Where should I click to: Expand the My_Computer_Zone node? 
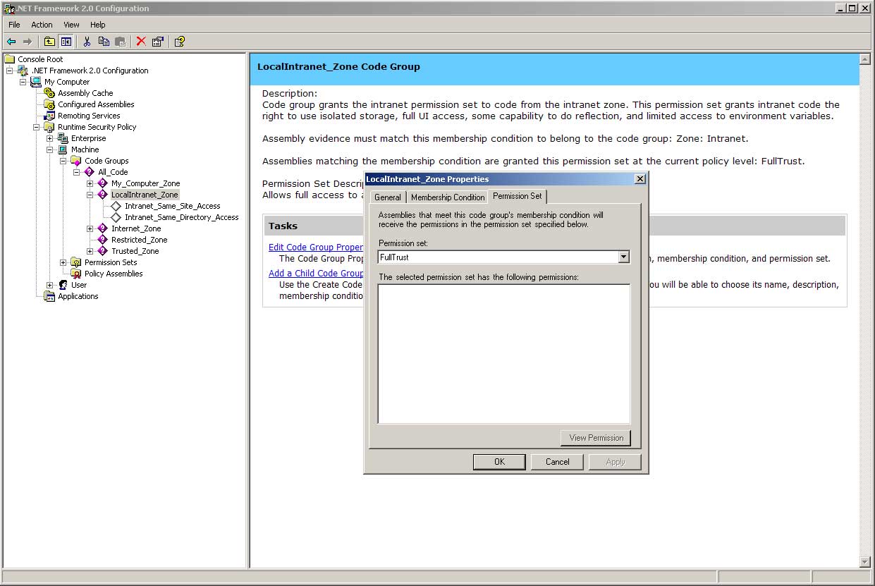point(90,183)
